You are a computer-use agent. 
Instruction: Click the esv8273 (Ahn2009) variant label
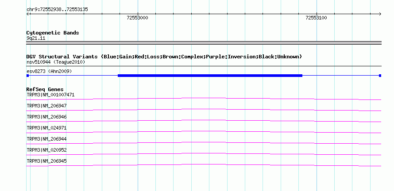49,71
